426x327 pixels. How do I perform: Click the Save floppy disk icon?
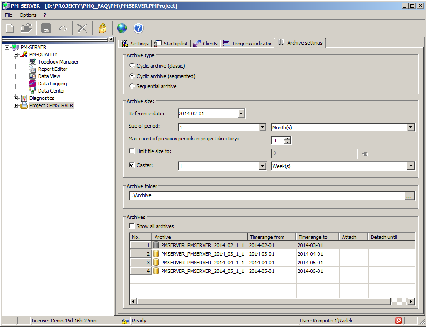tap(46, 28)
